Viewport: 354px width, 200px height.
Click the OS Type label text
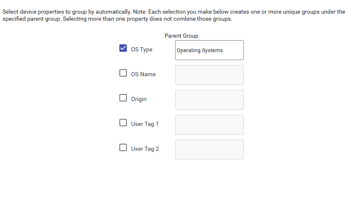click(x=142, y=50)
